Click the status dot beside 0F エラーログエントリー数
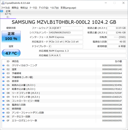The image size is (128, 130). click(x=3, y=121)
